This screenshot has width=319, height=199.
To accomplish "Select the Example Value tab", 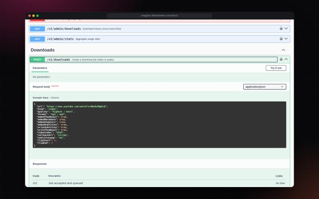I will click(40, 98).
